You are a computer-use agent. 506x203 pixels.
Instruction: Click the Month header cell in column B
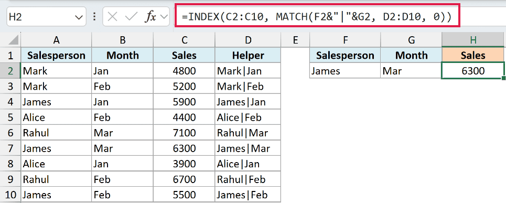point(122,55)
